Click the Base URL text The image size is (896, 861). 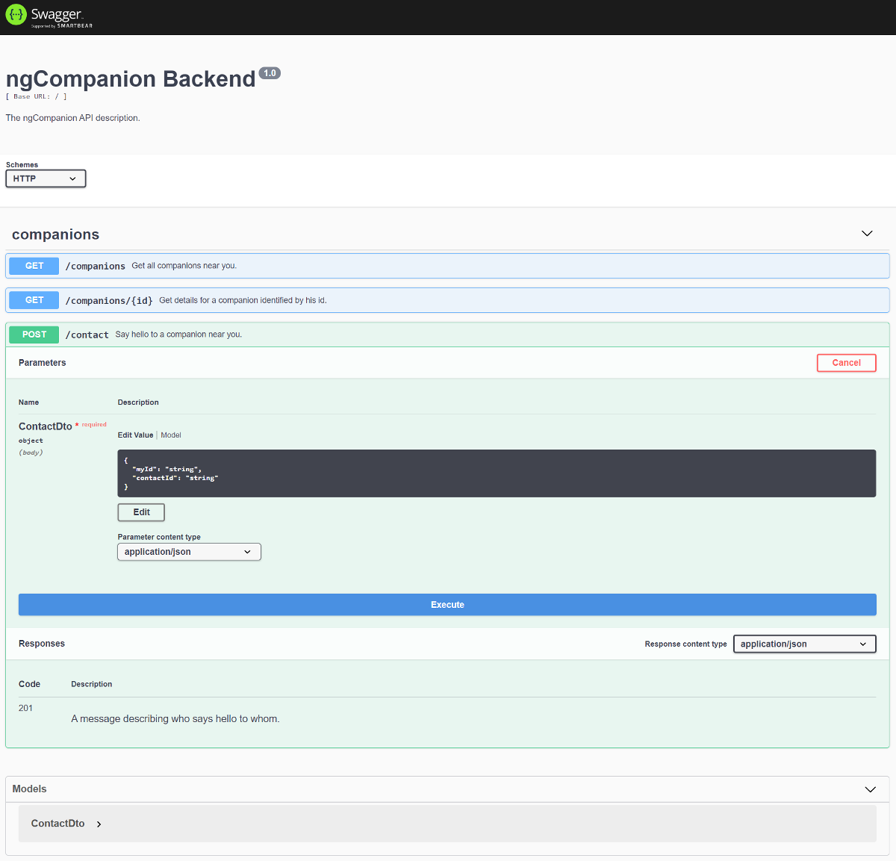point(37,96)
